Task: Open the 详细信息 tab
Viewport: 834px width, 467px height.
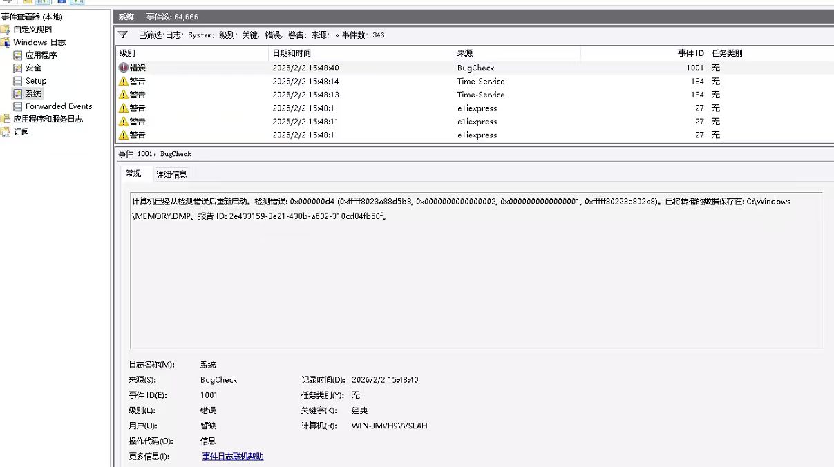Action: [x=171, y=174]
